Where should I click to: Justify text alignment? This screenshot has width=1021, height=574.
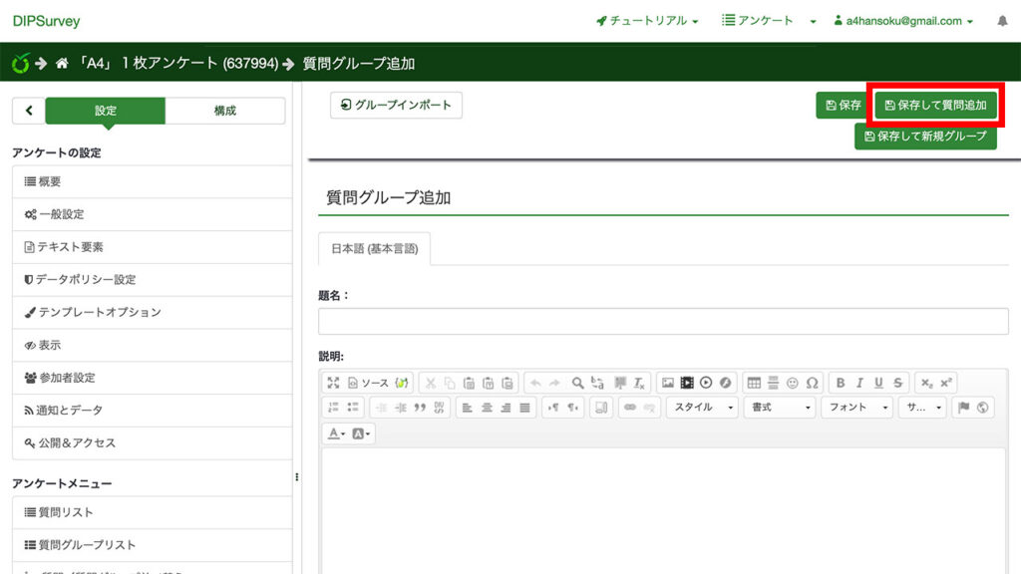[x=524, y=408]
